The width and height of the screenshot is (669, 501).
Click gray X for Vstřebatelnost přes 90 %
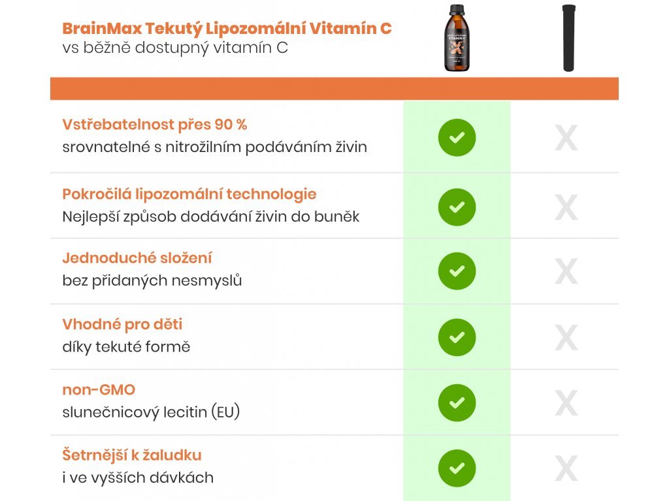point(566,139)
